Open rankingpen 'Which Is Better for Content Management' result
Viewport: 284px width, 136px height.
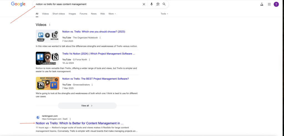pyautogui.click(x=80, y=123)
